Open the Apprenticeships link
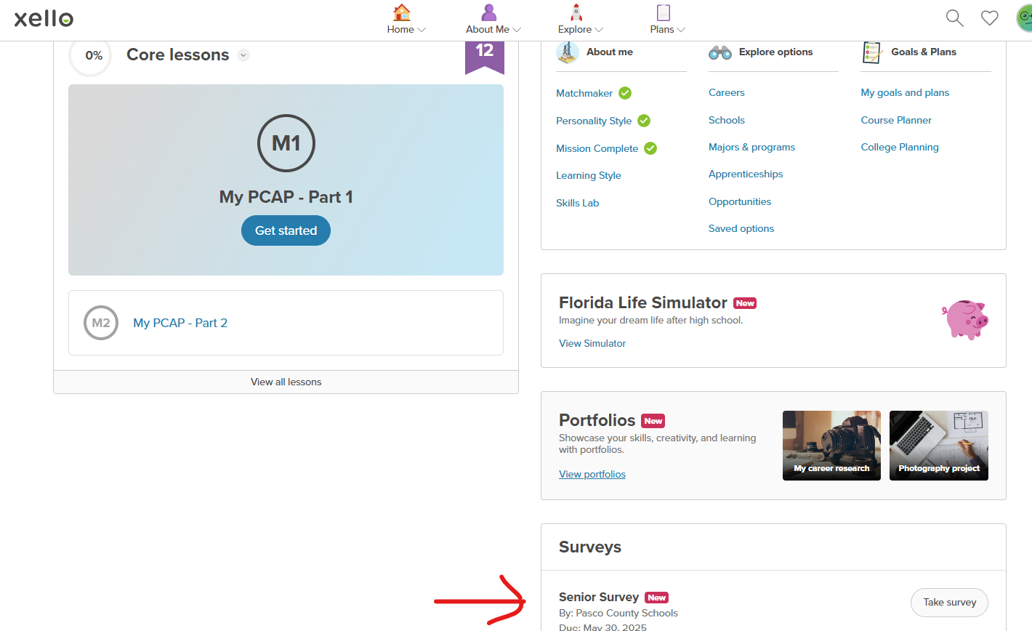 (x=746, y=174)
